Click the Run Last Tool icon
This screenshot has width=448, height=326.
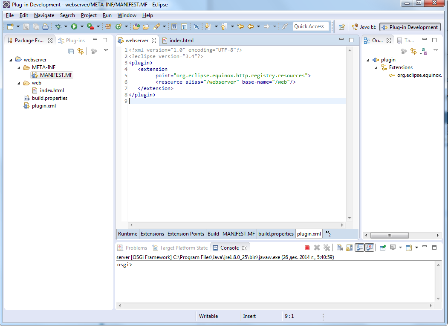coord(90,26)
